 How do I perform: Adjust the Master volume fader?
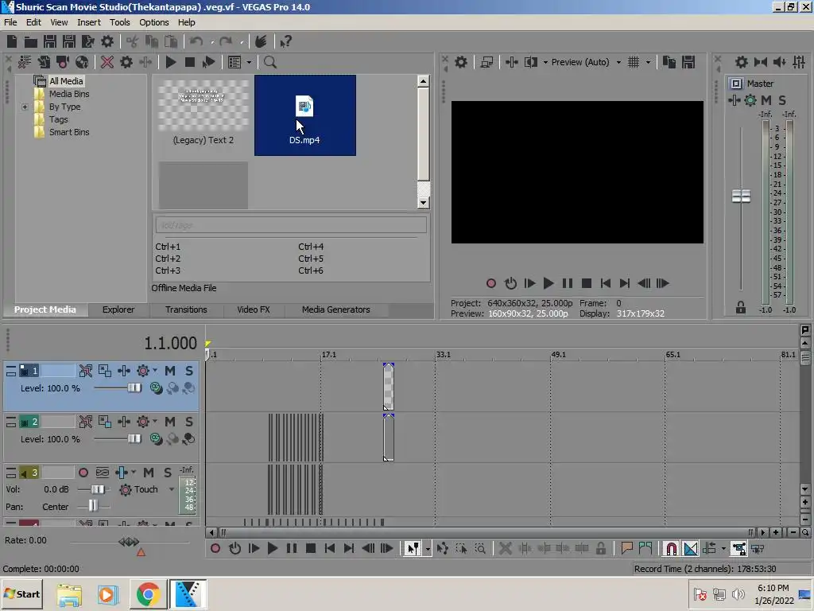coord(741,197)
